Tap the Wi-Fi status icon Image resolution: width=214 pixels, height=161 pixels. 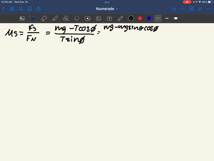(200, 2)
